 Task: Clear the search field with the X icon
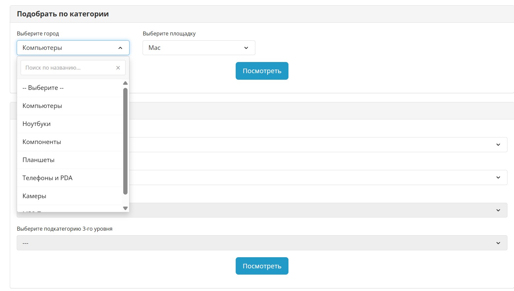(118, 68)
